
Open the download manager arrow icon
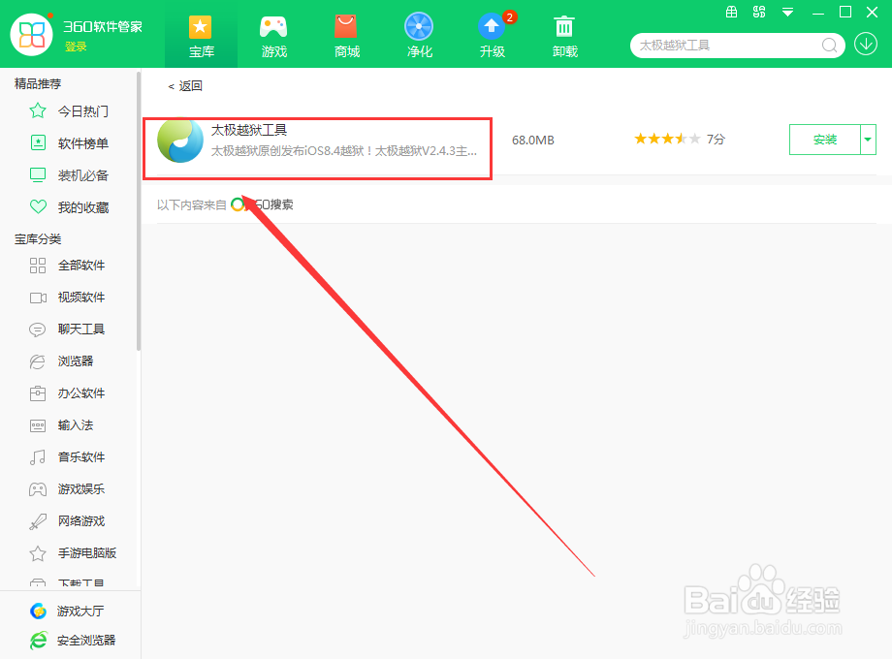pyautogui.click(x=866, y=45)
